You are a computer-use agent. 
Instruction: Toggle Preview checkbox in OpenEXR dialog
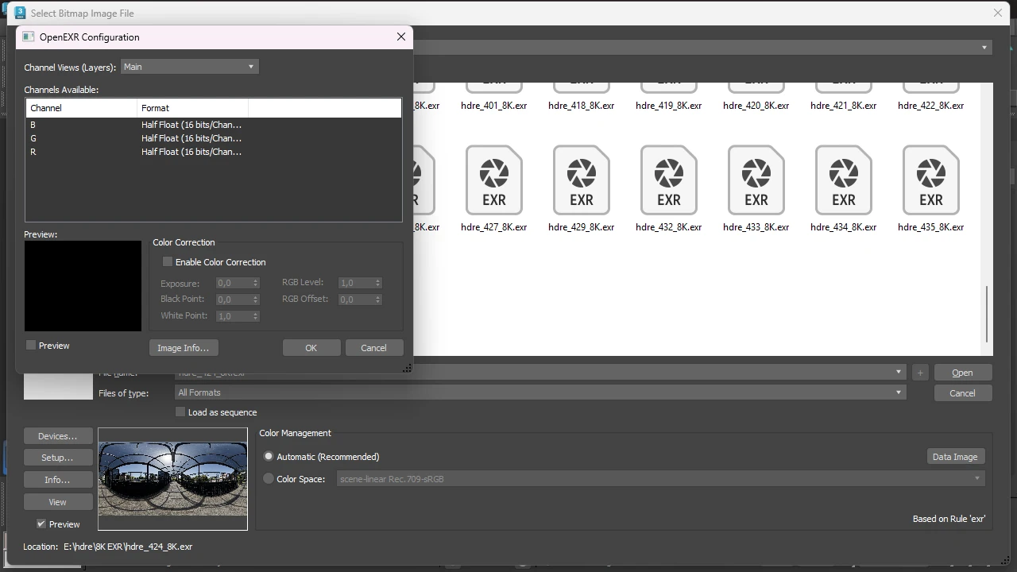[31, 345]
